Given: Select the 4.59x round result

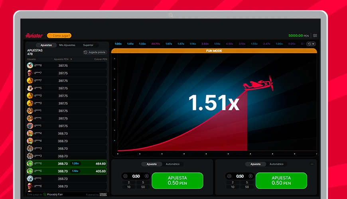Looking at the screenshot, I should [x=229, y=44].
